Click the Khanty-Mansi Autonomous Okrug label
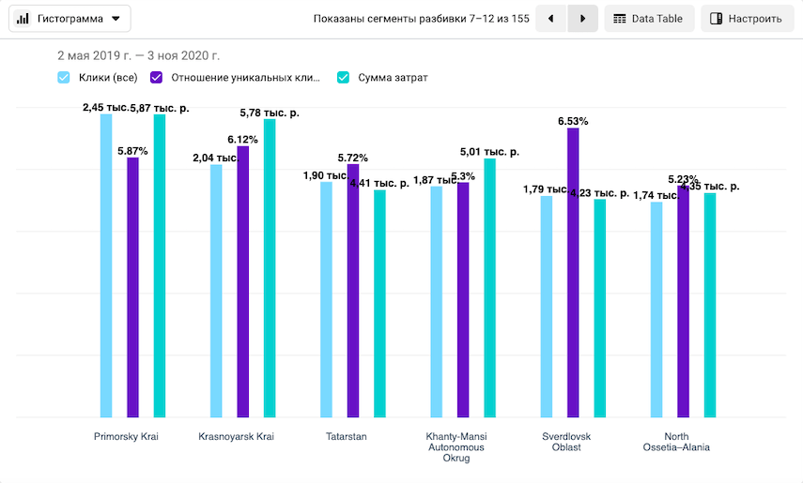The image size is (803, 483). 456,447
